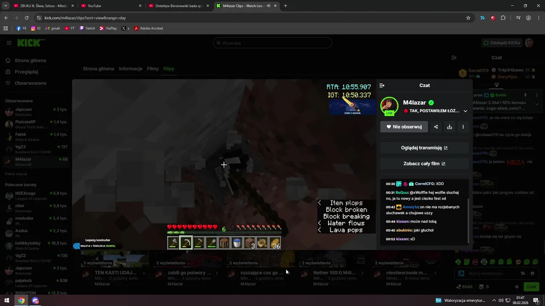Open the taskbar volume icon
This screenshot has width=545, height=306.
click(501, 300)
